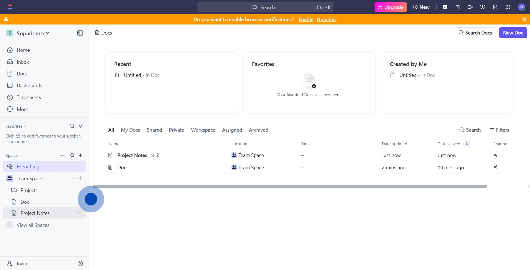Click the horizontal scrollbar under docs table
This screenshot has height=270, width=530.
point(290,186)
